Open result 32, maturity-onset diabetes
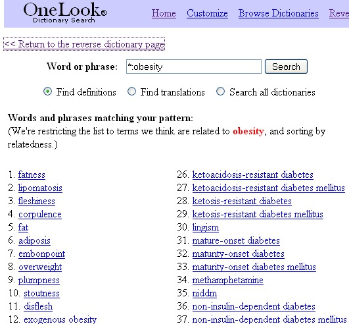This screenshot has height=324, width=349. coord(239,254)
